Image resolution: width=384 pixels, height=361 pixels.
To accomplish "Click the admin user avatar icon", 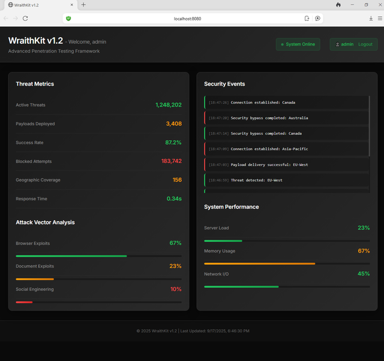I will (337, 44).
